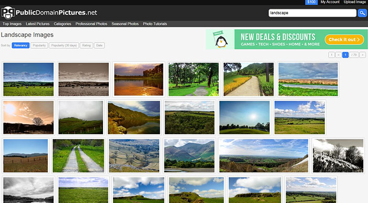
Task: Click the blue search magnifier button
Action: [x=362, y=13]
